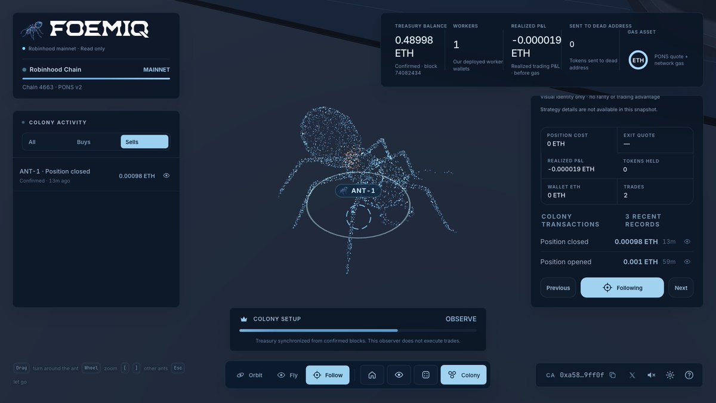This screenshot has height=403, width=716.
Task: View the ANT-1 Position closed activity eye icon
Action: pyautogui.click(x=166, y=176)
